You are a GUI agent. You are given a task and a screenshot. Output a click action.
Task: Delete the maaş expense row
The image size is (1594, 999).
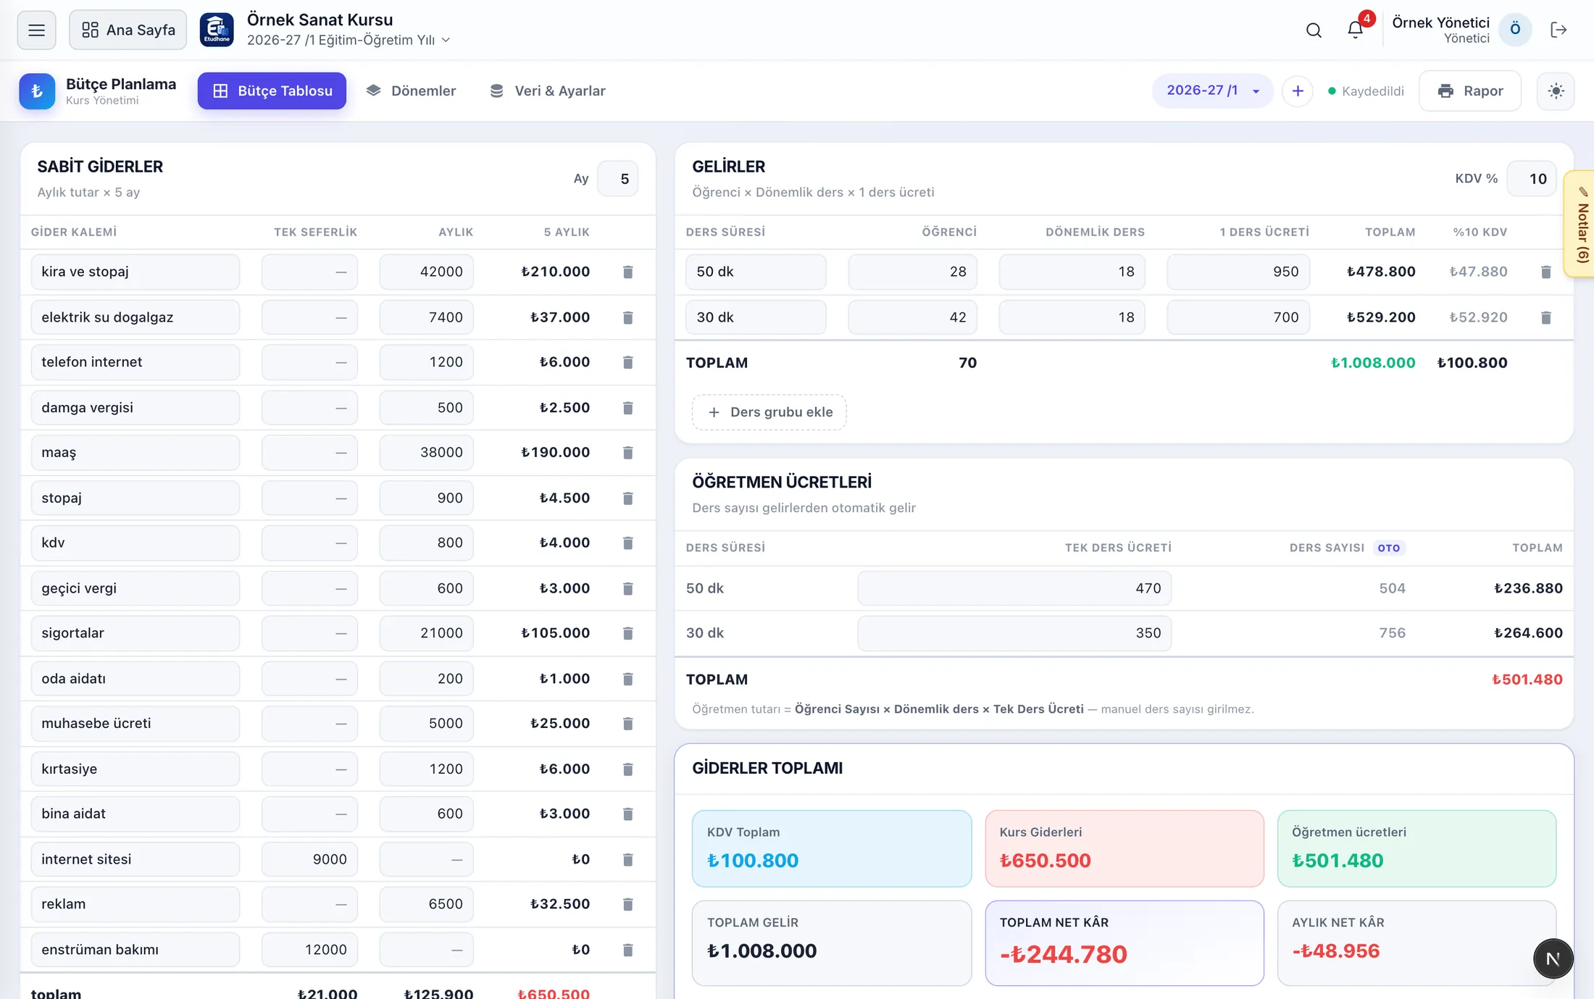point(627,453)
